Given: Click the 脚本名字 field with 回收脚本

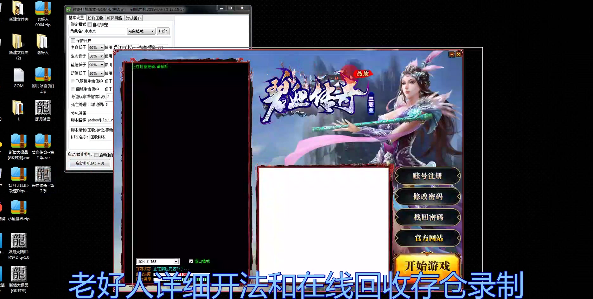Looking at the screenshot, I should tap(101, 137).
